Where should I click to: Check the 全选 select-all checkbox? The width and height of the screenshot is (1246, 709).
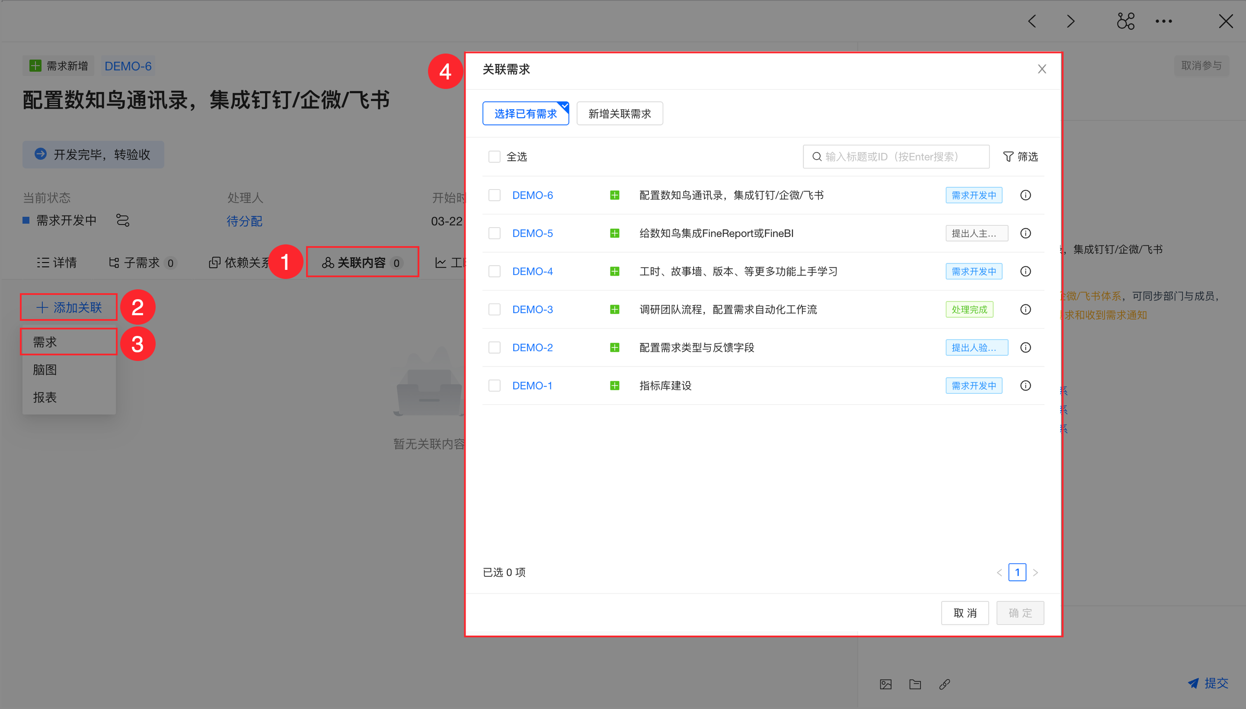pos(494,156)
